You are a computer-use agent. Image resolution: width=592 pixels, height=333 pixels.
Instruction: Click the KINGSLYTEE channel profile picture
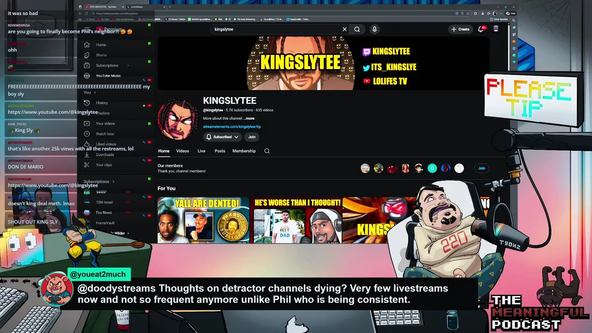coord(178,118)
